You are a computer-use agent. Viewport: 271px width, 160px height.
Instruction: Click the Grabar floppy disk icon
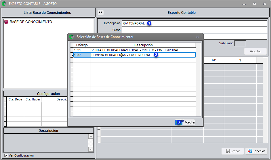[228, 151]
